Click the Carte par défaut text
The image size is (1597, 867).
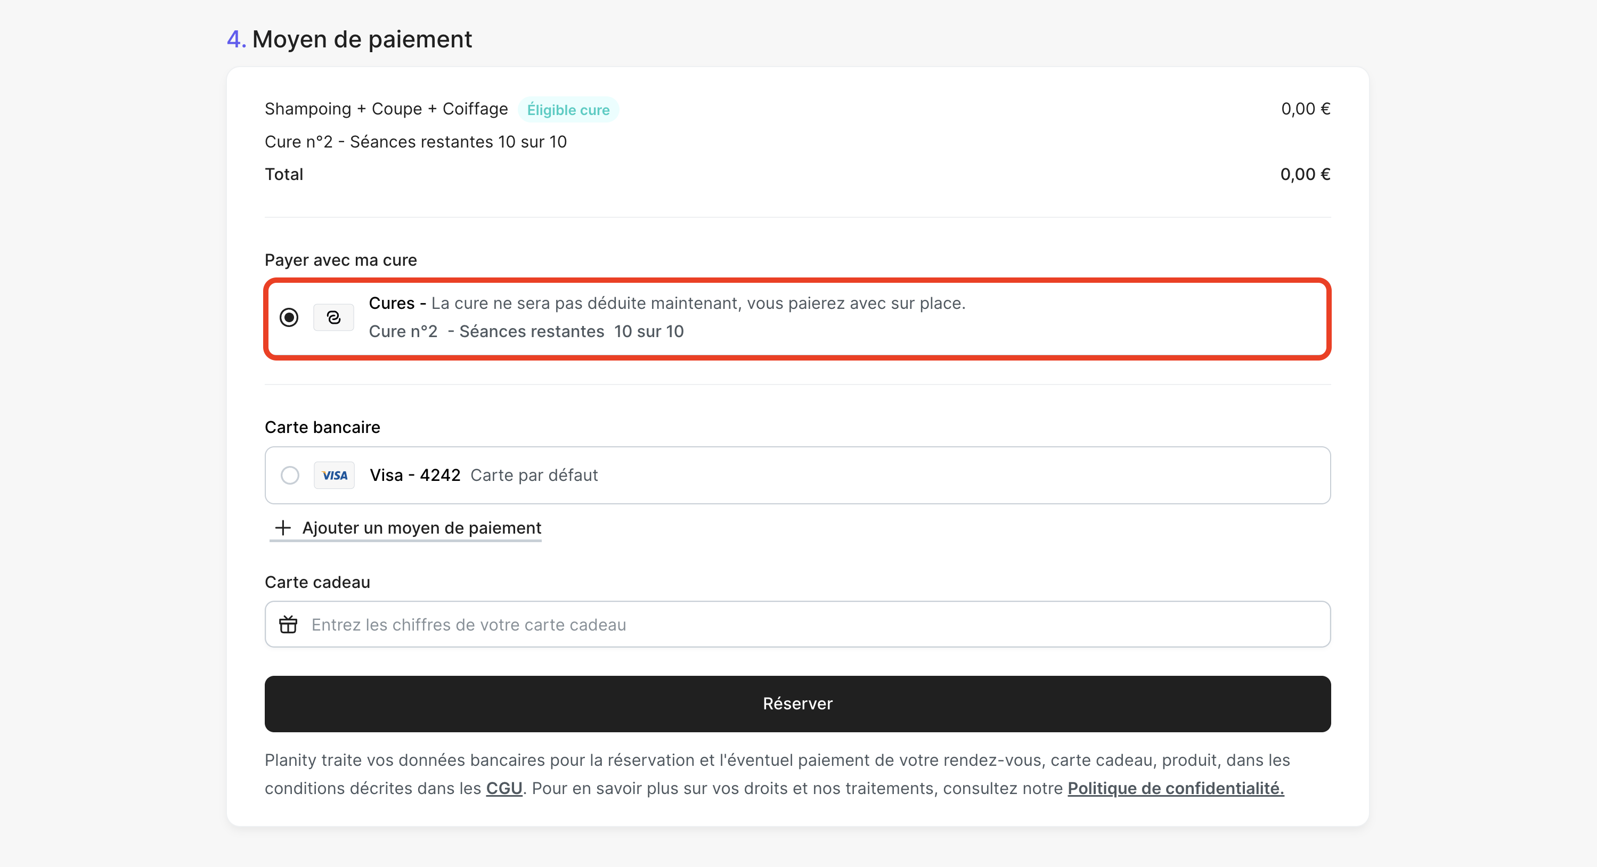point(534,476)
